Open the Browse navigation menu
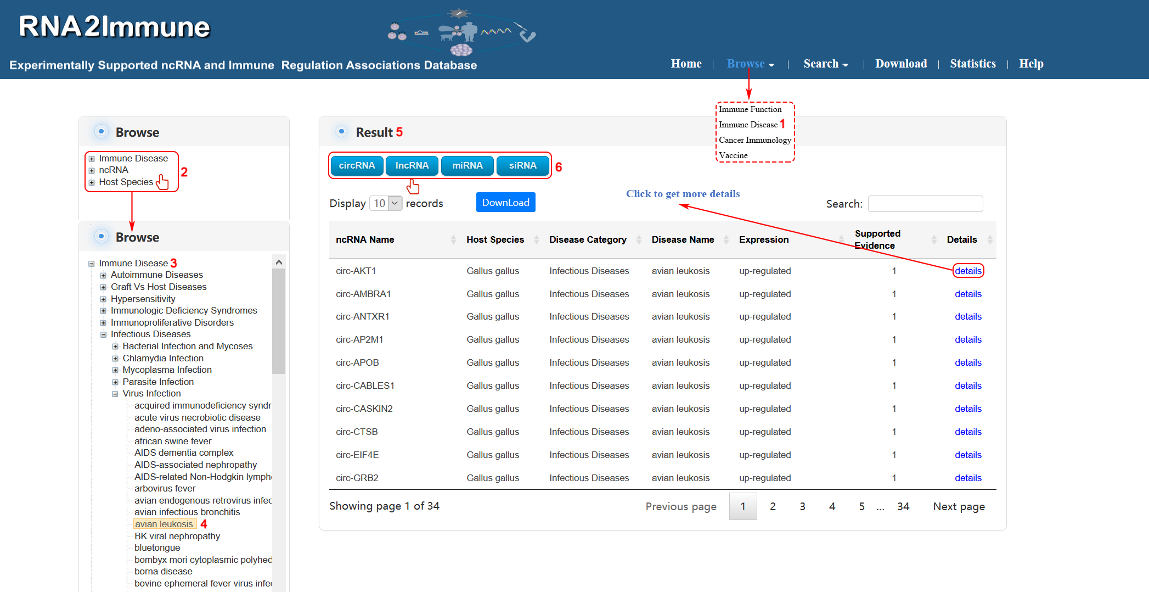The height and width of the screenshot is (592, 1149). [750, 64]
